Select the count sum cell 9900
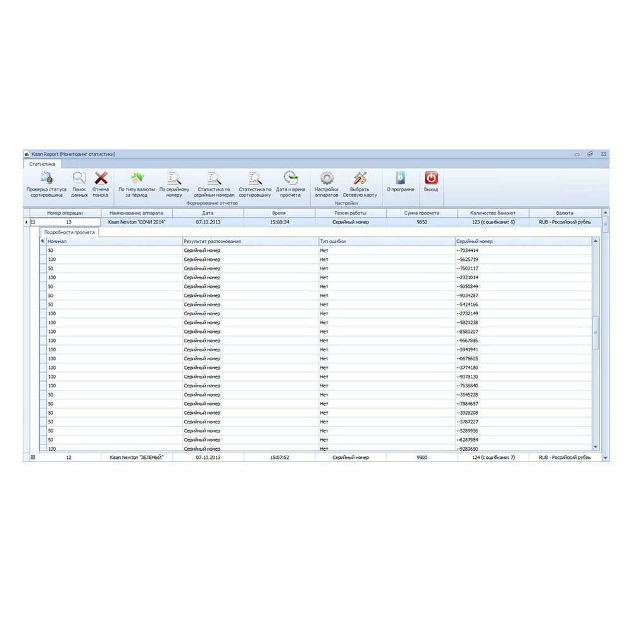633x633 pixels. click(x=422, y=458)
